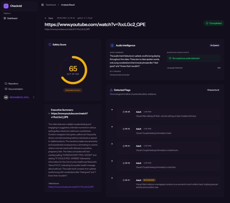Open the Video Source YouTube link
This screenshot has width=230, height=203.
(x=71, y=187)
